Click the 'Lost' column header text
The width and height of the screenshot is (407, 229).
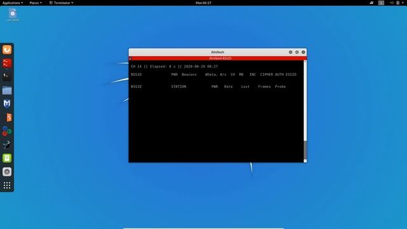point(245,87)
